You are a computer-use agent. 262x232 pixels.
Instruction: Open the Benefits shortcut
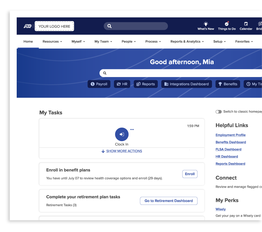point(227,84)
